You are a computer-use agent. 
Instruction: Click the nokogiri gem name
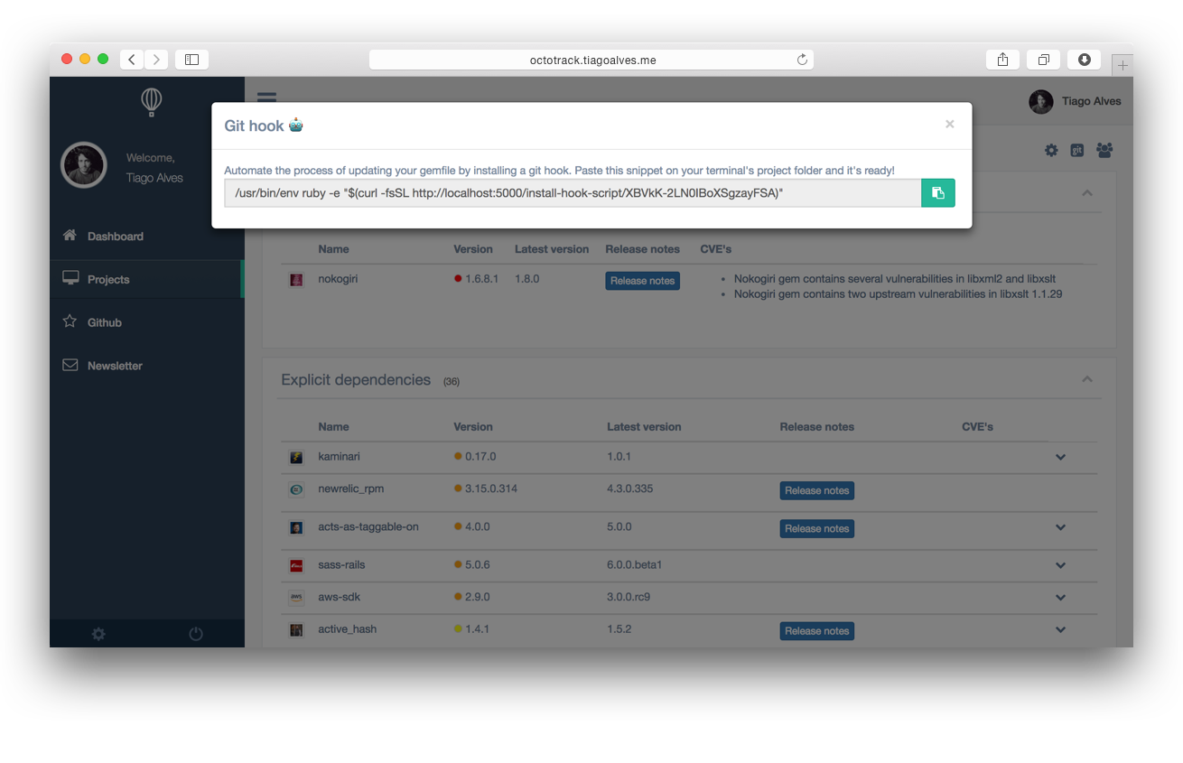[338, 279]
